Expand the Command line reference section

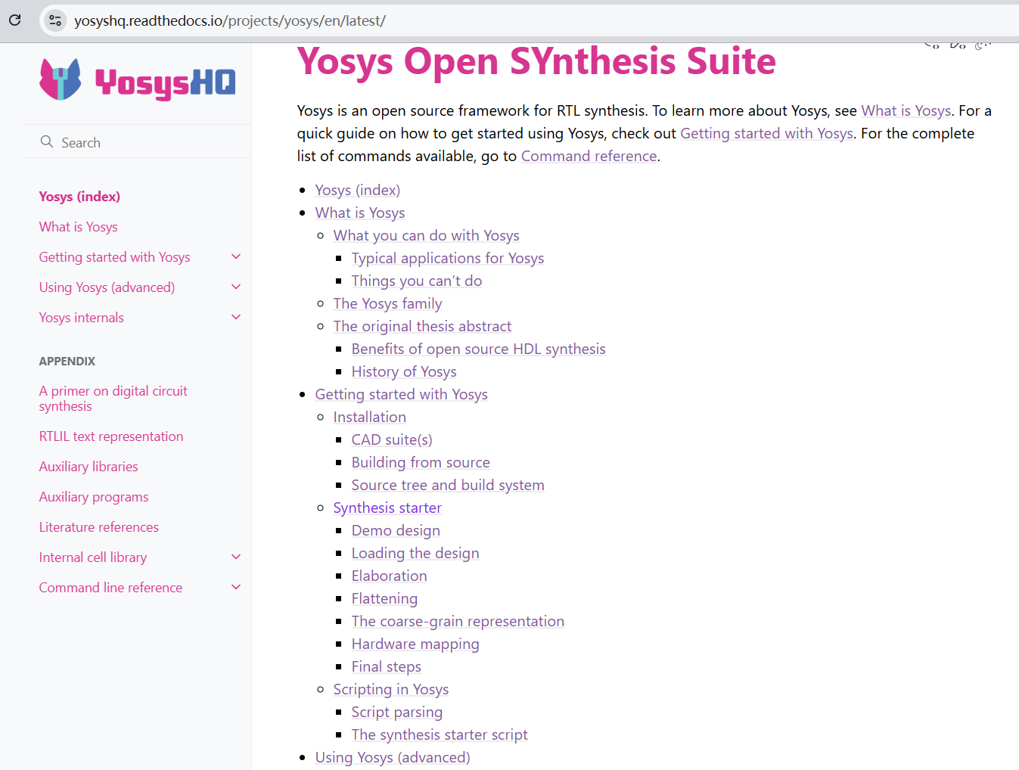coord(236,588)
